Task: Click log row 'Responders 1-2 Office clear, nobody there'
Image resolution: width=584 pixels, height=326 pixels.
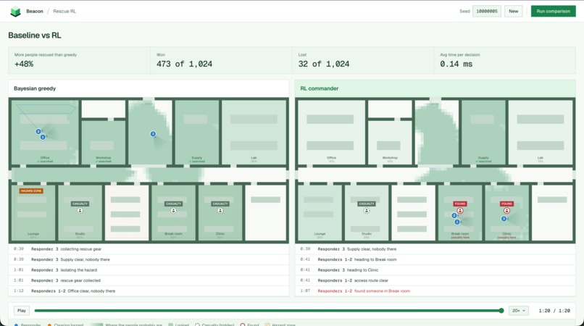Action: pyautogui.click(x=149, y=291)
